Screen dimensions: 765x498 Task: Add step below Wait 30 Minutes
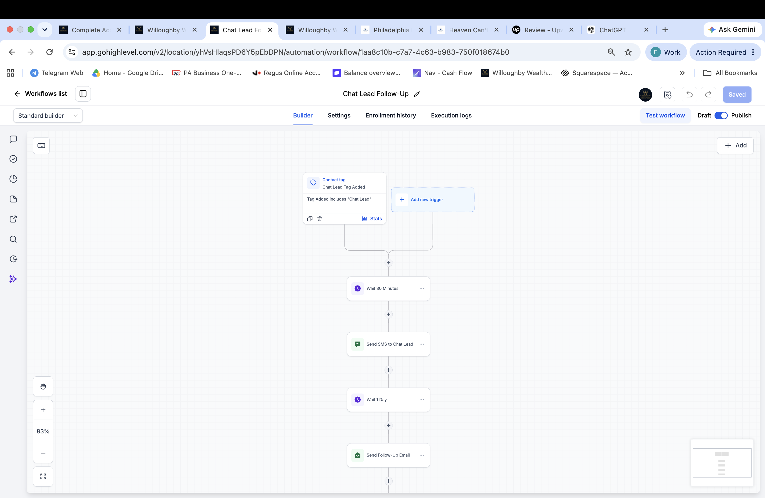(x=388, y=314)
